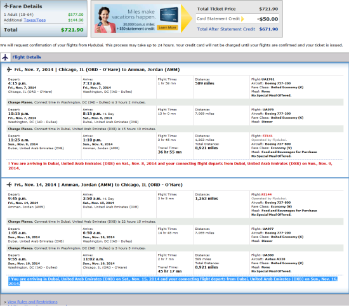This screenshot has width=349, height=306.
Task: Click the Airbus A320 aircraft text
Action: [275, 259]
